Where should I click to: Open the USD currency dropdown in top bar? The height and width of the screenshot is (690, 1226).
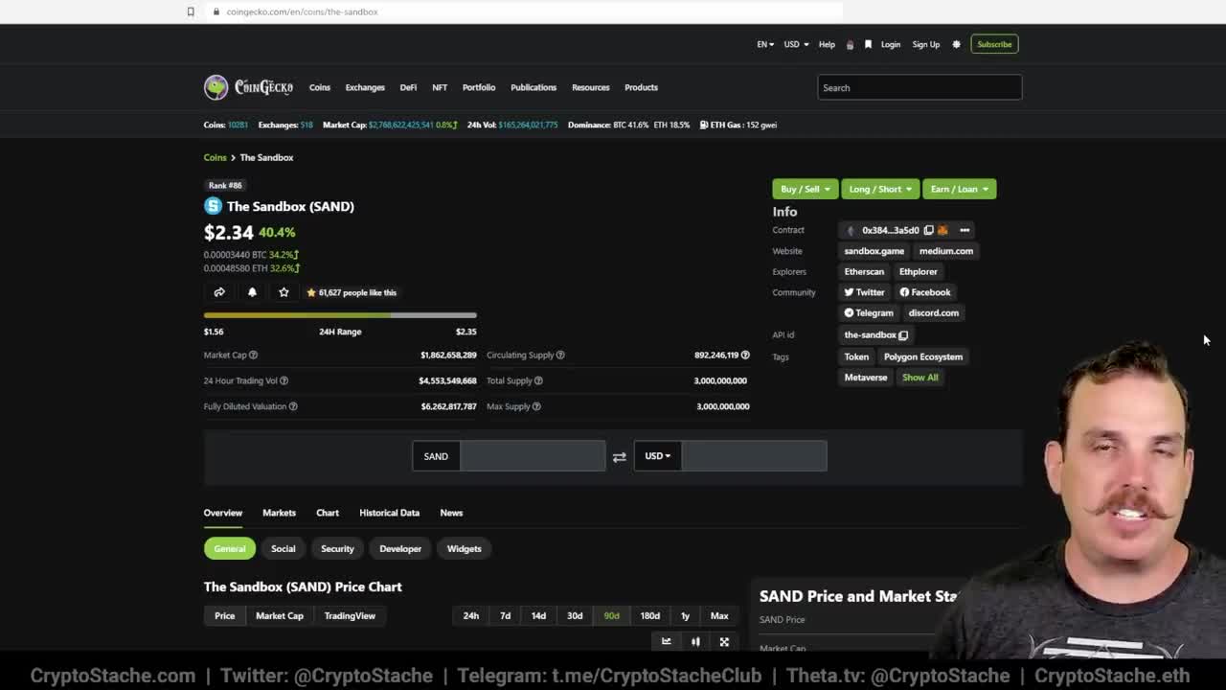point(796,44)
